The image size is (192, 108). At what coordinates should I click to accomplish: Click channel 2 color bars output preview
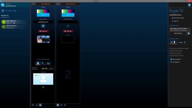68,13
